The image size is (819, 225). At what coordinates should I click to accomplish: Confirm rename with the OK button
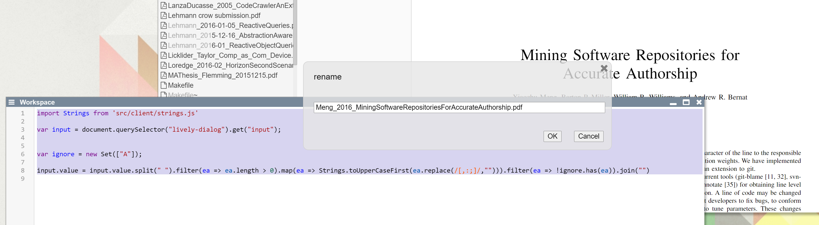552,136
